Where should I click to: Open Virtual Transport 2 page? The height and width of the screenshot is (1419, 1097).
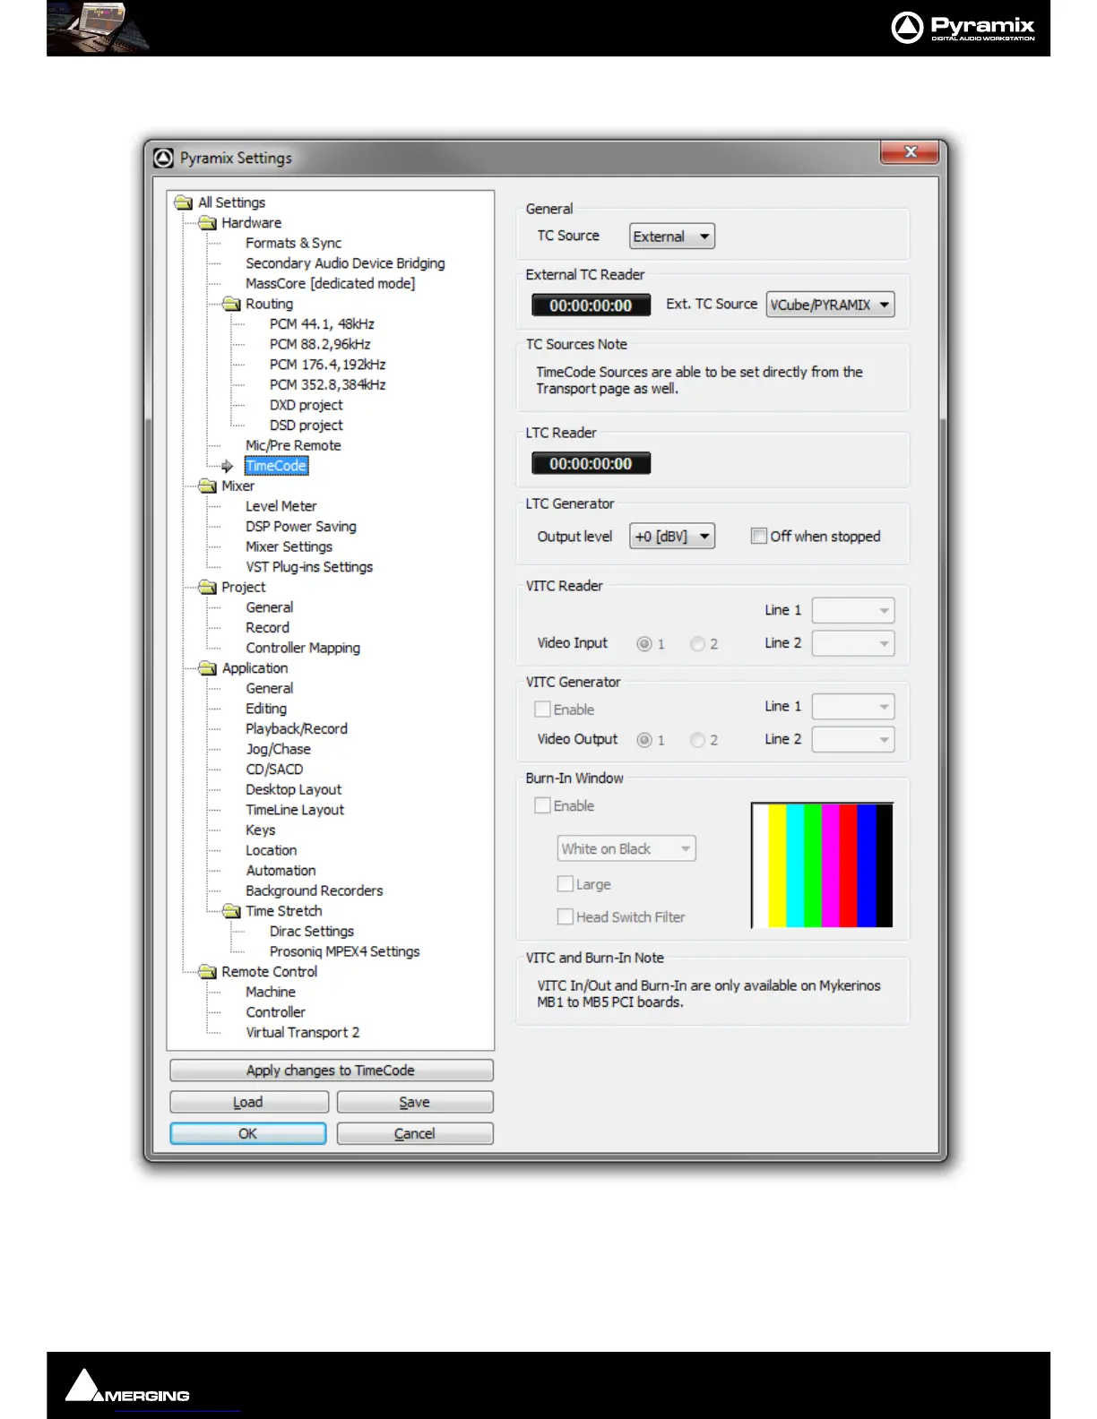(303, 1033)
